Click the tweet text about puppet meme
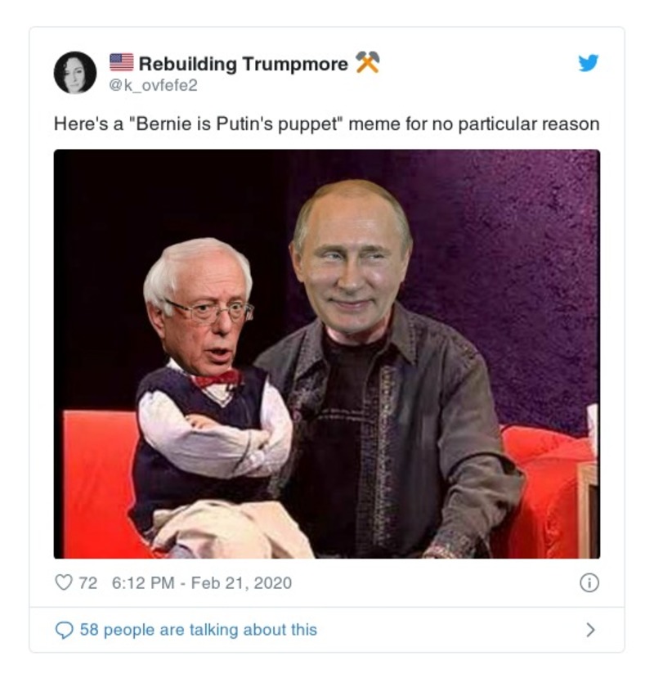Image resolution: width=654 pixels, height=683 pixels. (326, 124)
